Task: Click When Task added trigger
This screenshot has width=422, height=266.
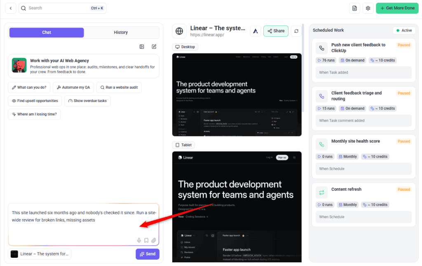Action: coord(363,72)
